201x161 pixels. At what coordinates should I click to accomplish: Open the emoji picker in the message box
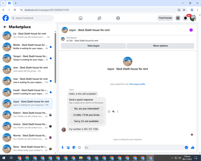pos(186,148)
